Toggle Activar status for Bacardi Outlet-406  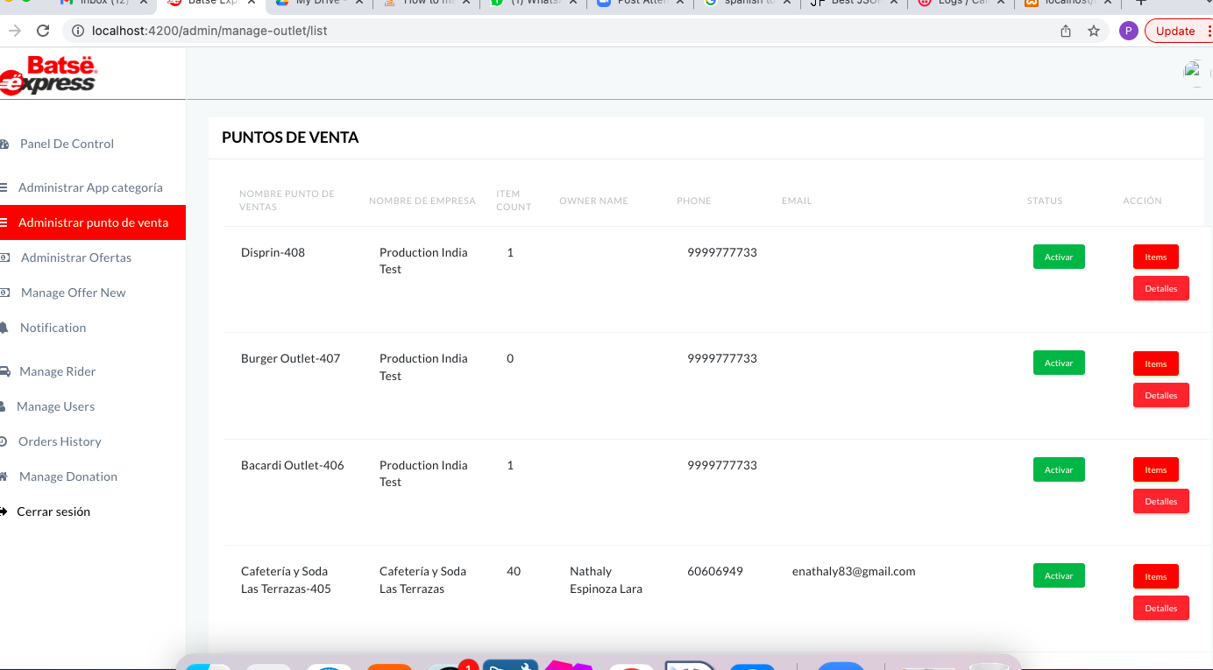(x=1059, y=469)
